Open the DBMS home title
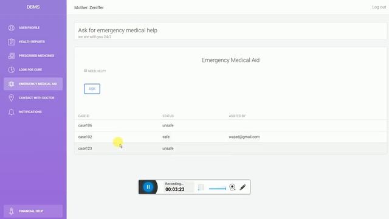Image resolution: width=389 pixels, height=219 pixels. click(x=33, y=7)
